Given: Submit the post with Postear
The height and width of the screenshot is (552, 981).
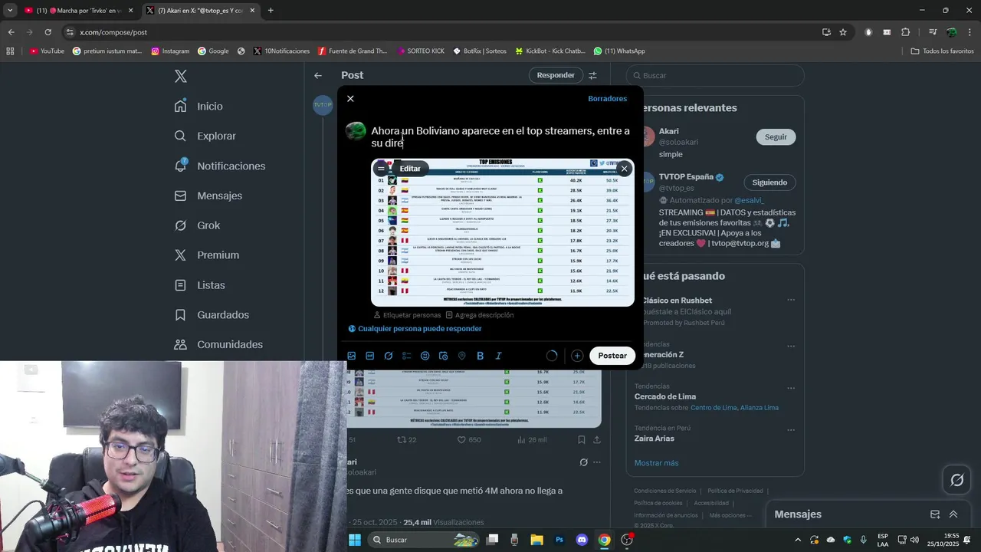Looking at the screenshot, I should 612,356.
